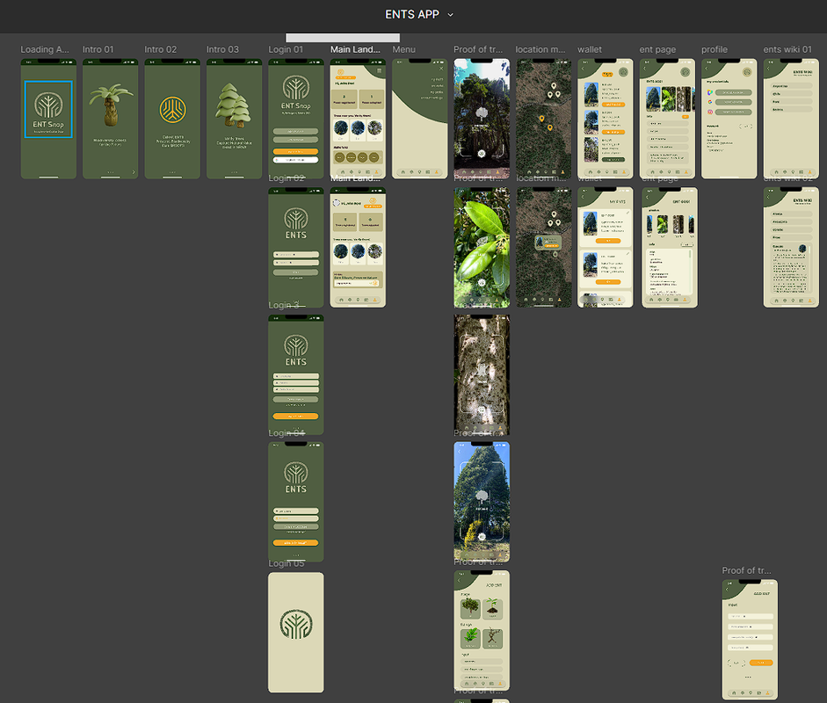Select the Loading A... frame label

point(45,49)
